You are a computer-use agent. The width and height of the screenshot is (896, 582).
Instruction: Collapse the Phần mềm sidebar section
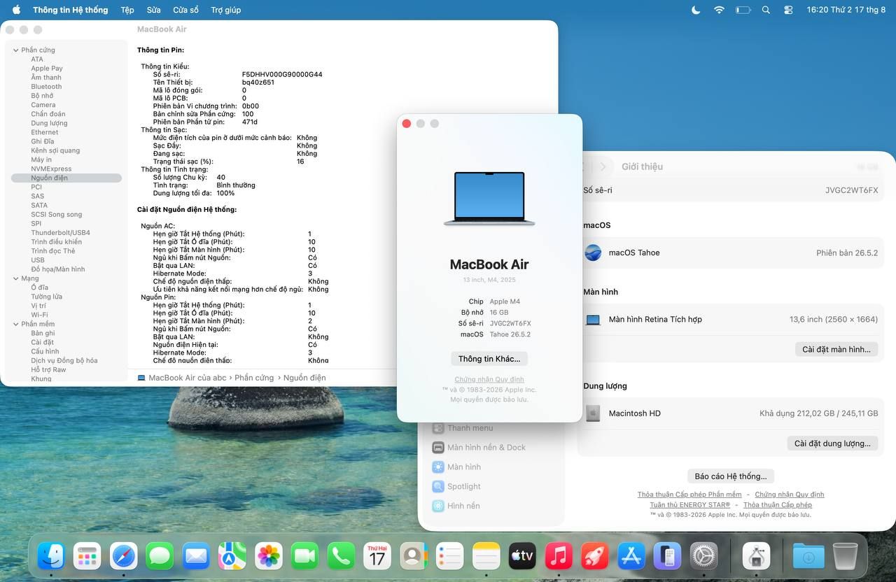(x=15, y=324)
